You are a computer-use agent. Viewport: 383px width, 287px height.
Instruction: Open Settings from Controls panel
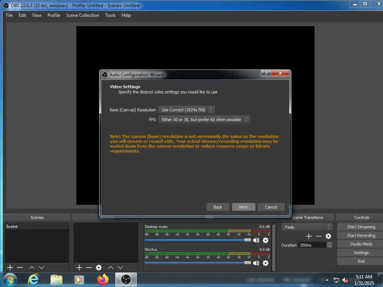(361, 253)
